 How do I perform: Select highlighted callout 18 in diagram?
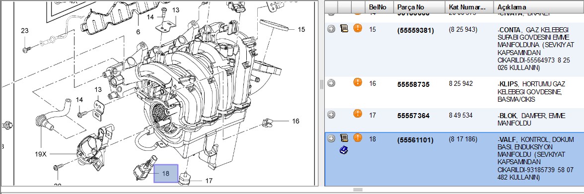[166, 173]
